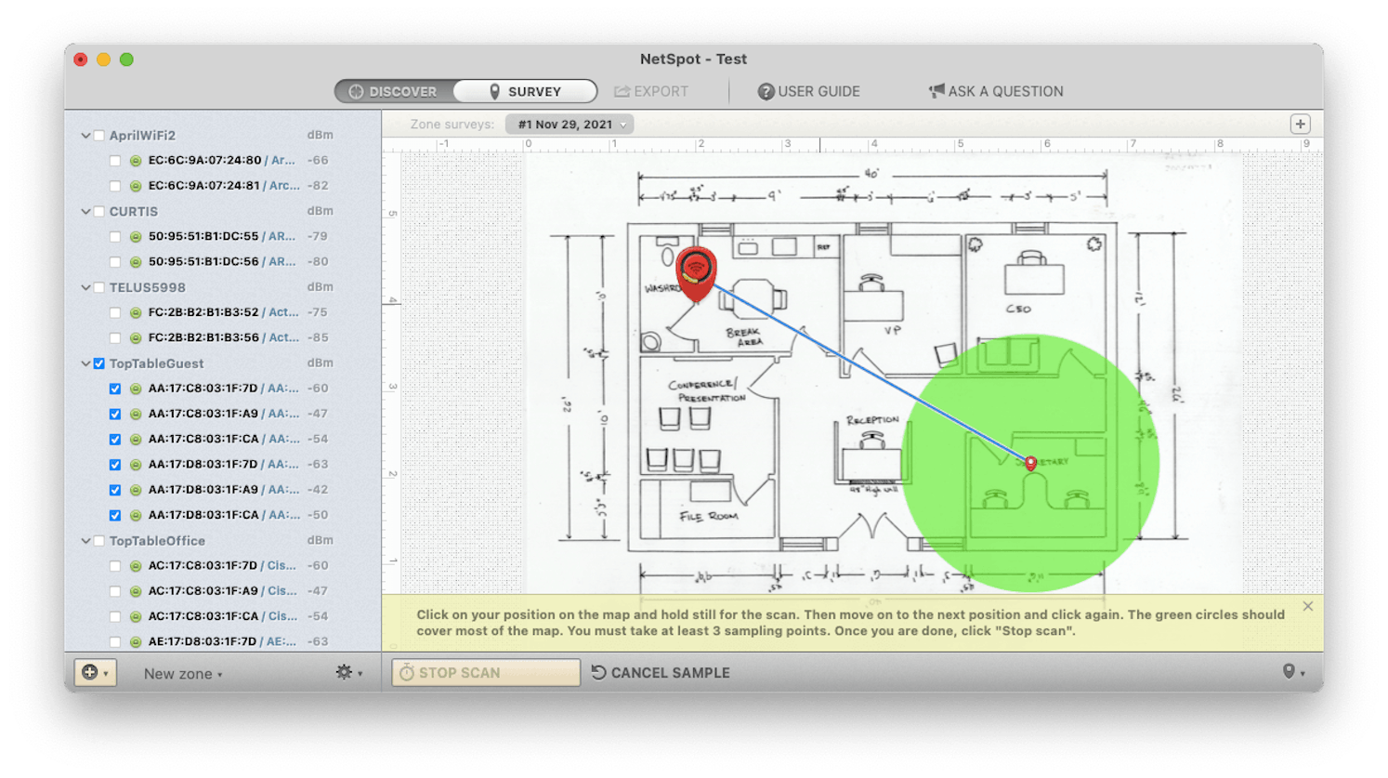Click the Stop Scan button
Viewport: 1388px width, 778px height.
click(x=484, y=672)
